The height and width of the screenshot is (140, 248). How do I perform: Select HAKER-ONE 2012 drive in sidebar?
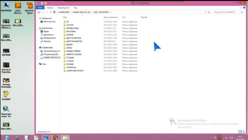52,58
